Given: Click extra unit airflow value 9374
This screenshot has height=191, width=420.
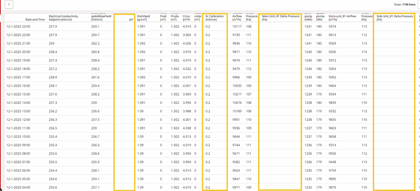Looking at the screenshot, I should pos(333,27).
